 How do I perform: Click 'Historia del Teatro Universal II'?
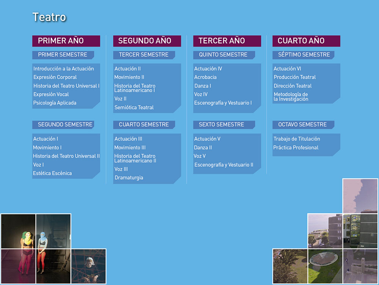click(66, 156)
